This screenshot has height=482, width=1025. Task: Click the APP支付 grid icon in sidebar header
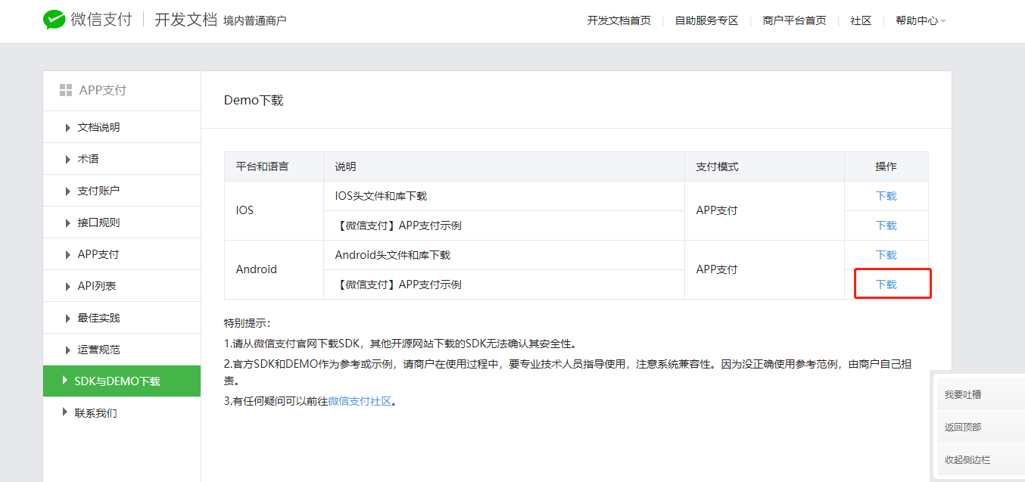pyautogui.click(x=66, y=90)
